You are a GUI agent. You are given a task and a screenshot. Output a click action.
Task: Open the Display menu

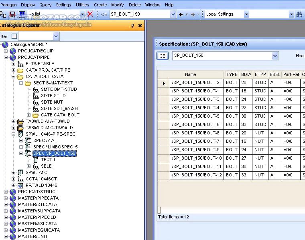click(x=28, y=5)
